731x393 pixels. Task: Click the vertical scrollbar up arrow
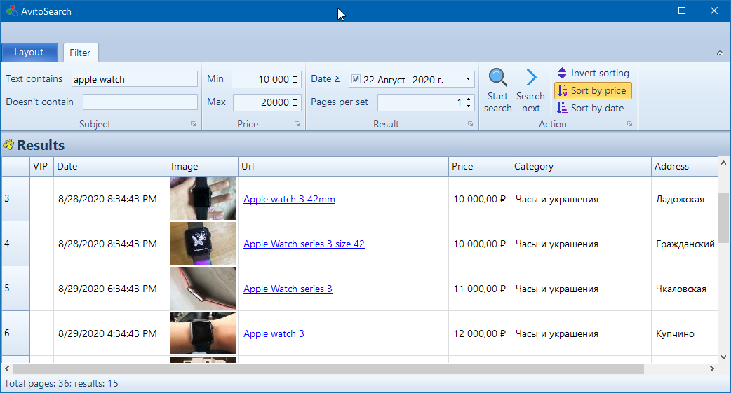[723, 163]
